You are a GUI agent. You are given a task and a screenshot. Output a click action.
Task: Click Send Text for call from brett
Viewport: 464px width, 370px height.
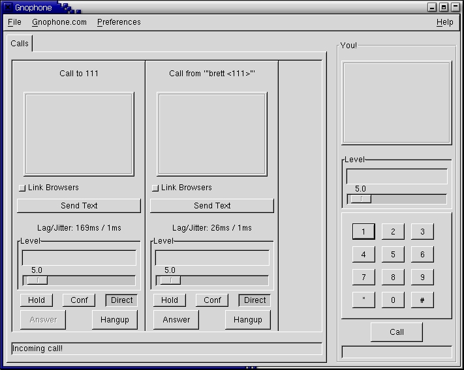212,206
